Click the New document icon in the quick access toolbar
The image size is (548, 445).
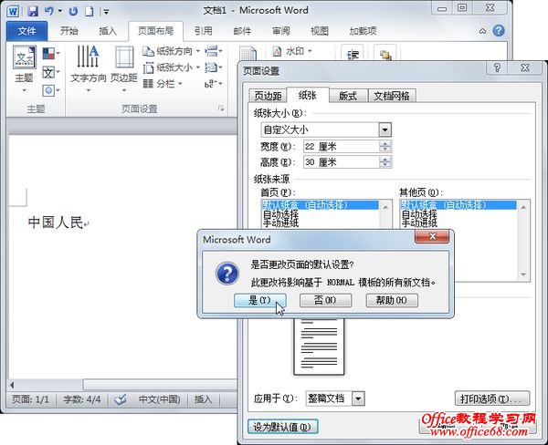click(x=90, y=12)
